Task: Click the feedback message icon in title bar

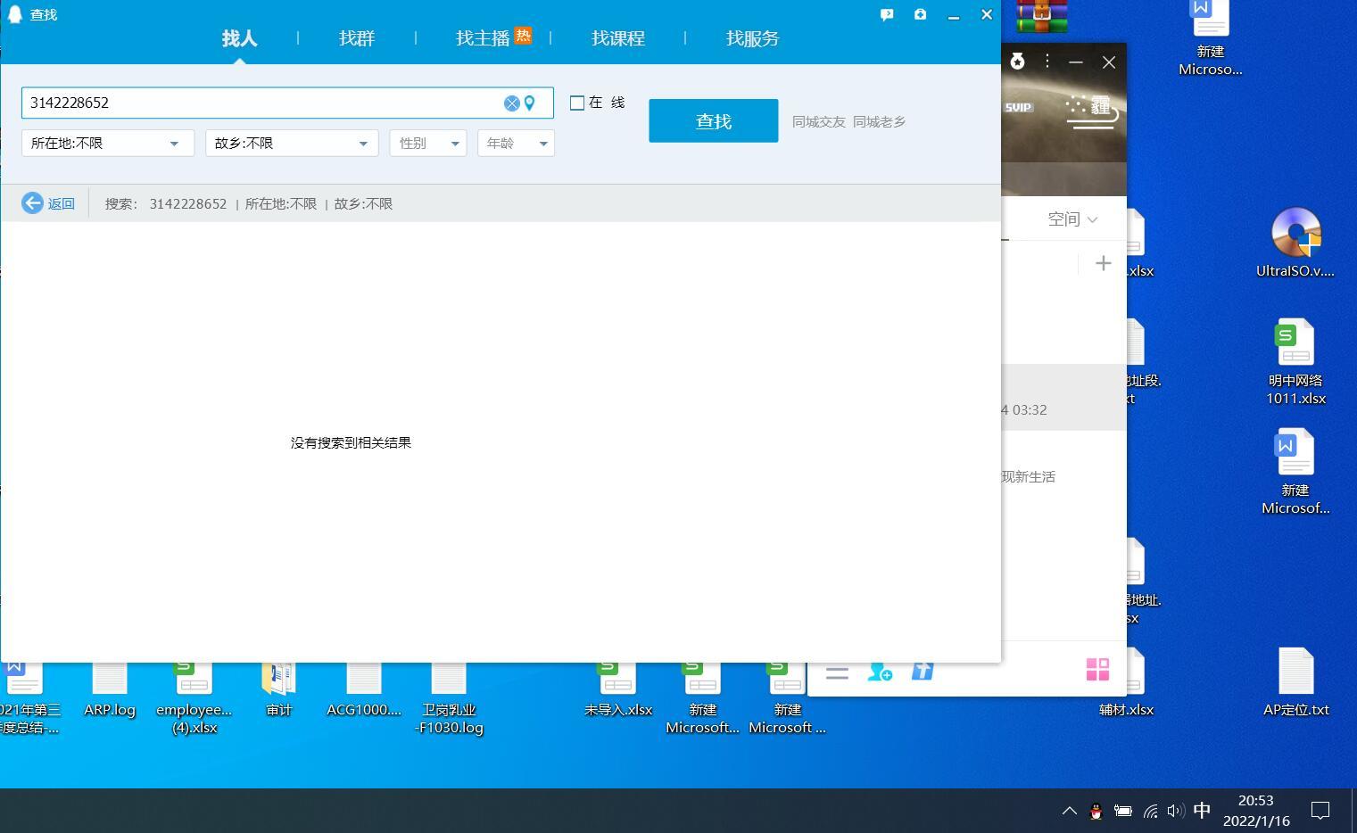Action: pyautogui.click(x=886, y=14)
